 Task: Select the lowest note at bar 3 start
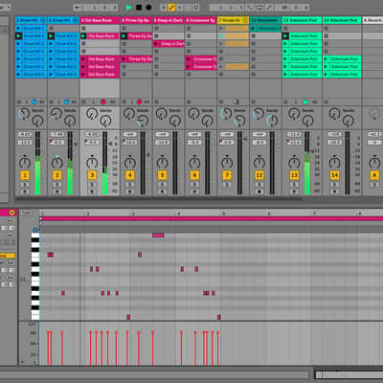click(x=128, y=317)
